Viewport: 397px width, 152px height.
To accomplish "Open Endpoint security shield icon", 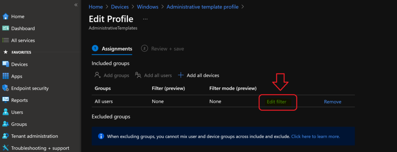I will click(x=5, y=88).
